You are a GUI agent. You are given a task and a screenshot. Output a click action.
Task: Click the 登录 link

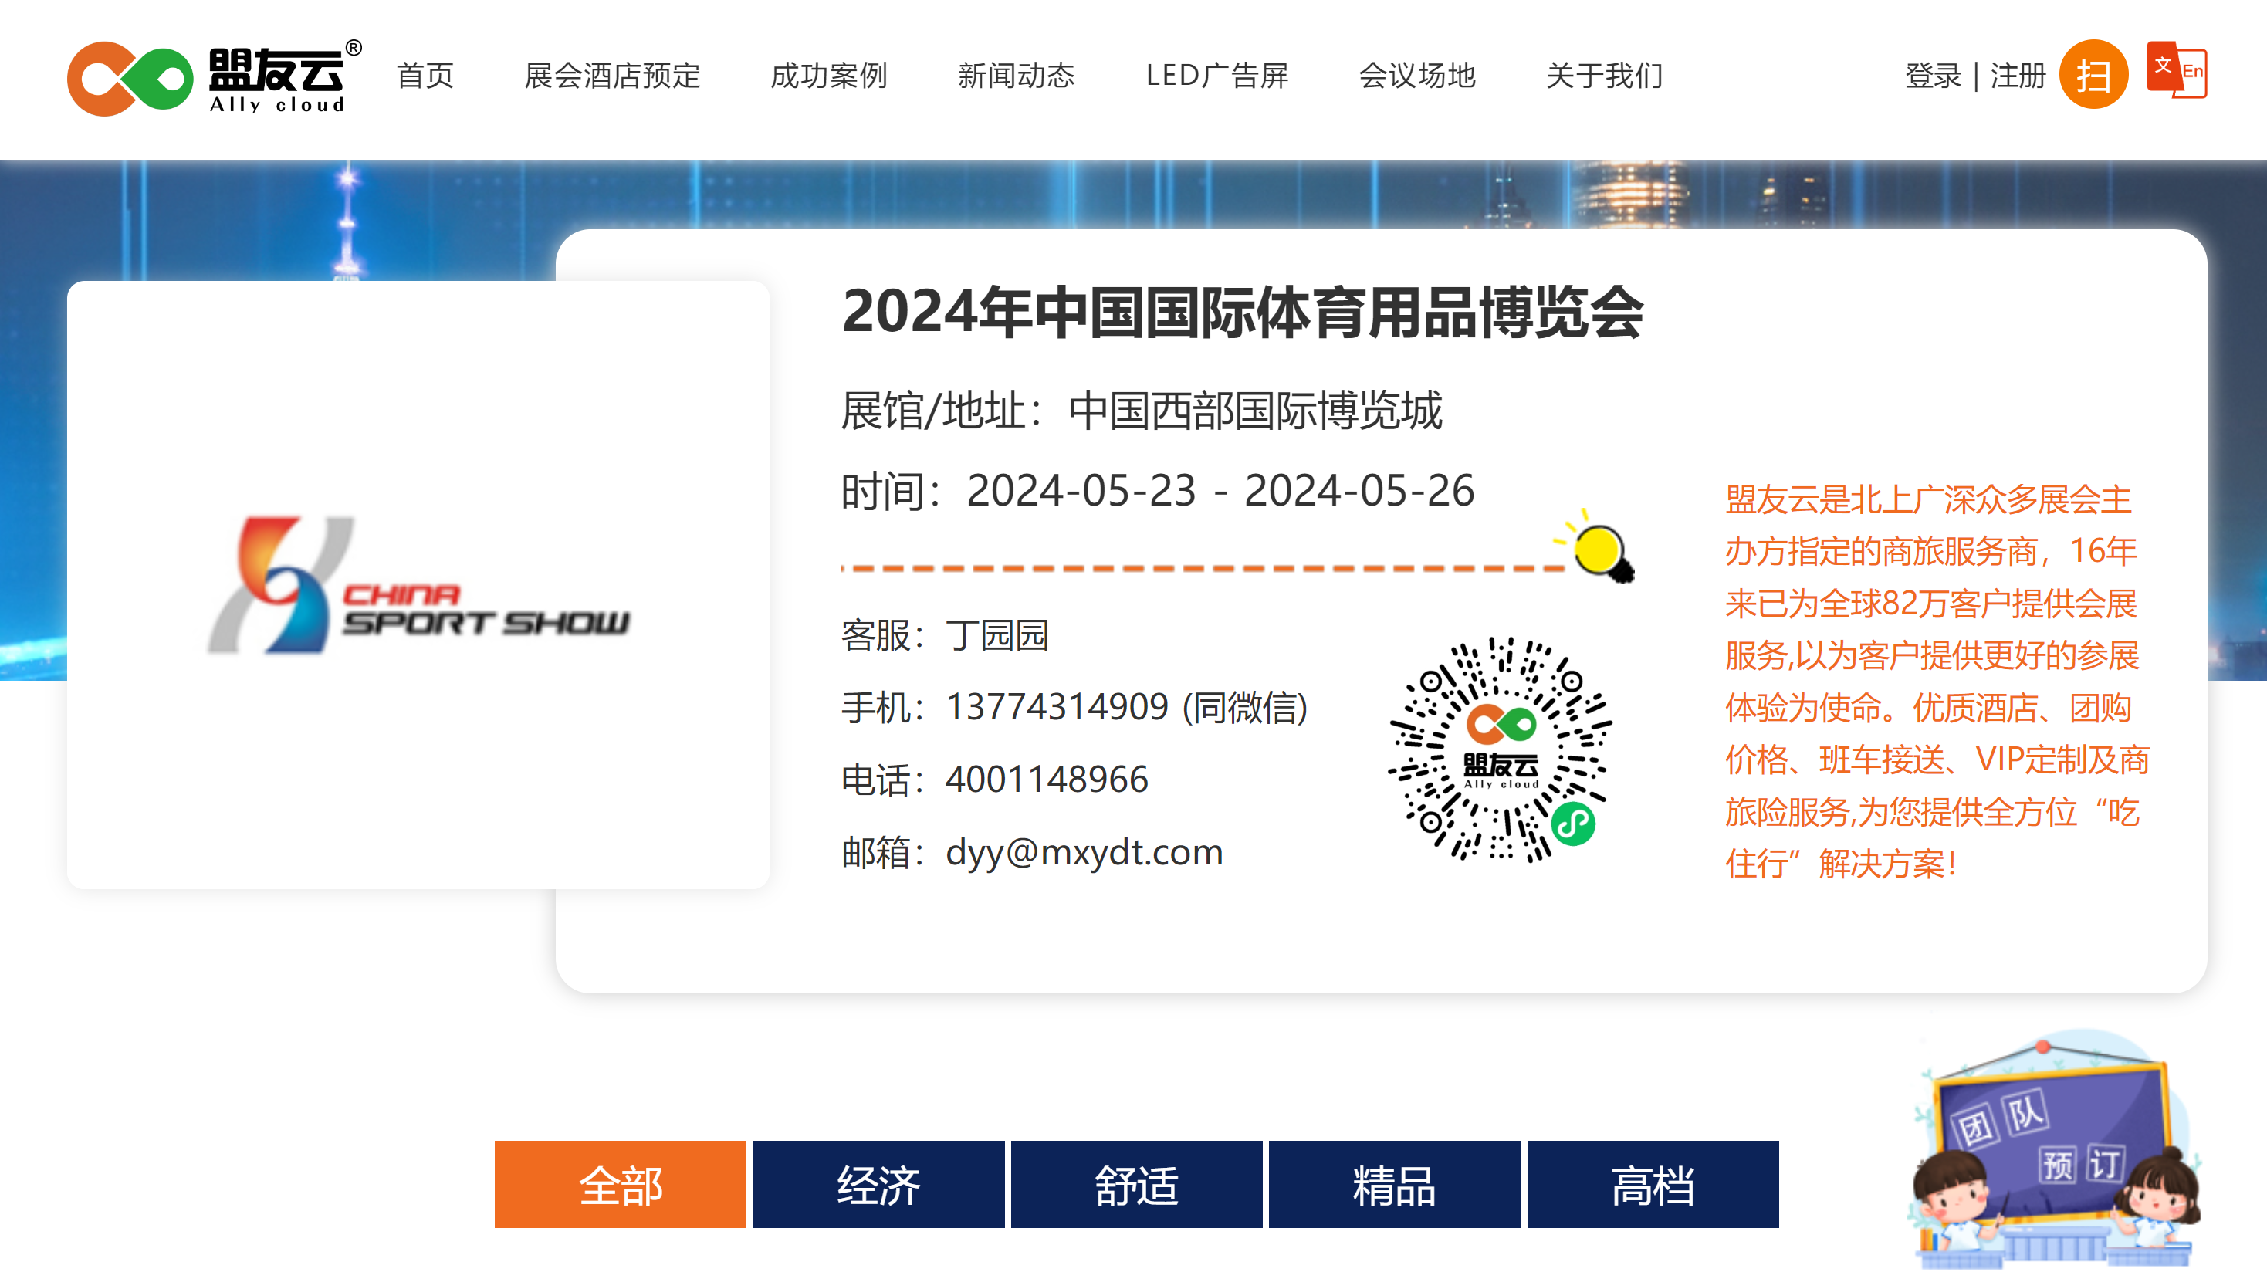[1934, 76]
